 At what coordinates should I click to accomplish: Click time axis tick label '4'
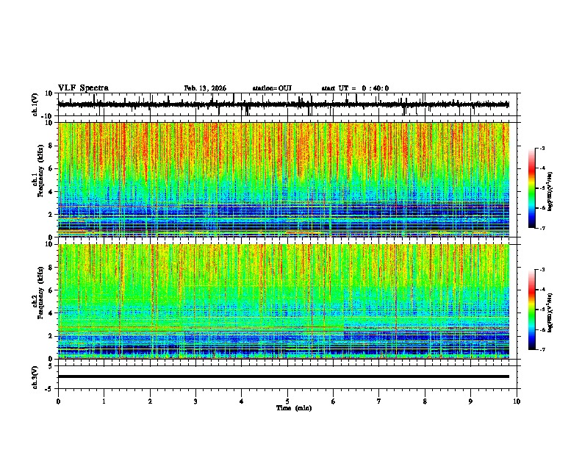coord(241,401)
